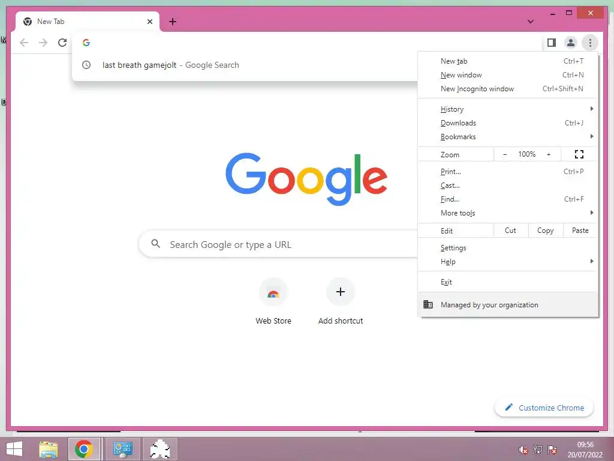
Task: Click the Google icon in the address bar
Action: click(86, 43)
